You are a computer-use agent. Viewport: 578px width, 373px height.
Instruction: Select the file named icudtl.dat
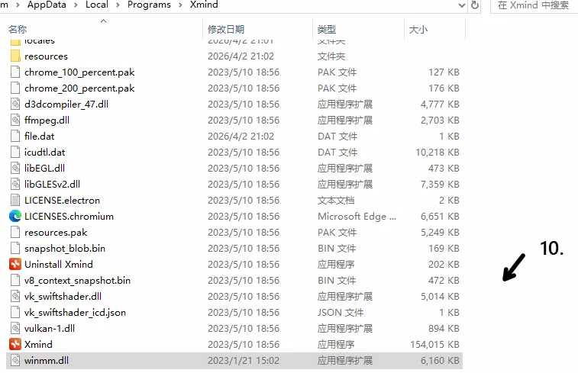pyautogui.click(x=44, y=153)
